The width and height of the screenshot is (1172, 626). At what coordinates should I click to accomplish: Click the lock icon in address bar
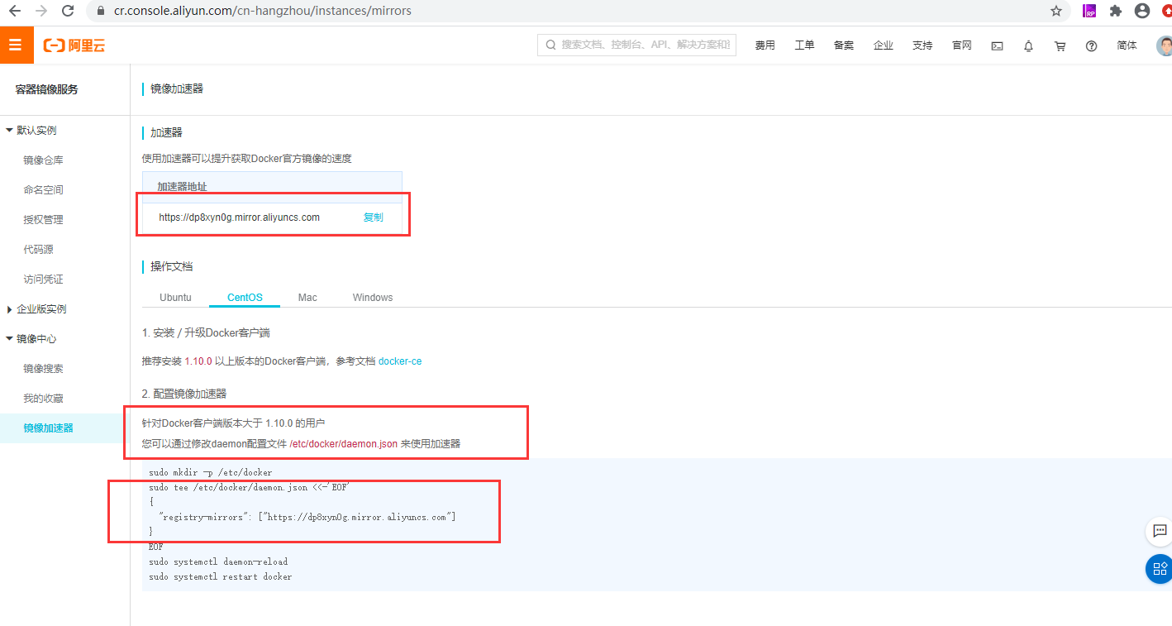(x=102, y=11)
